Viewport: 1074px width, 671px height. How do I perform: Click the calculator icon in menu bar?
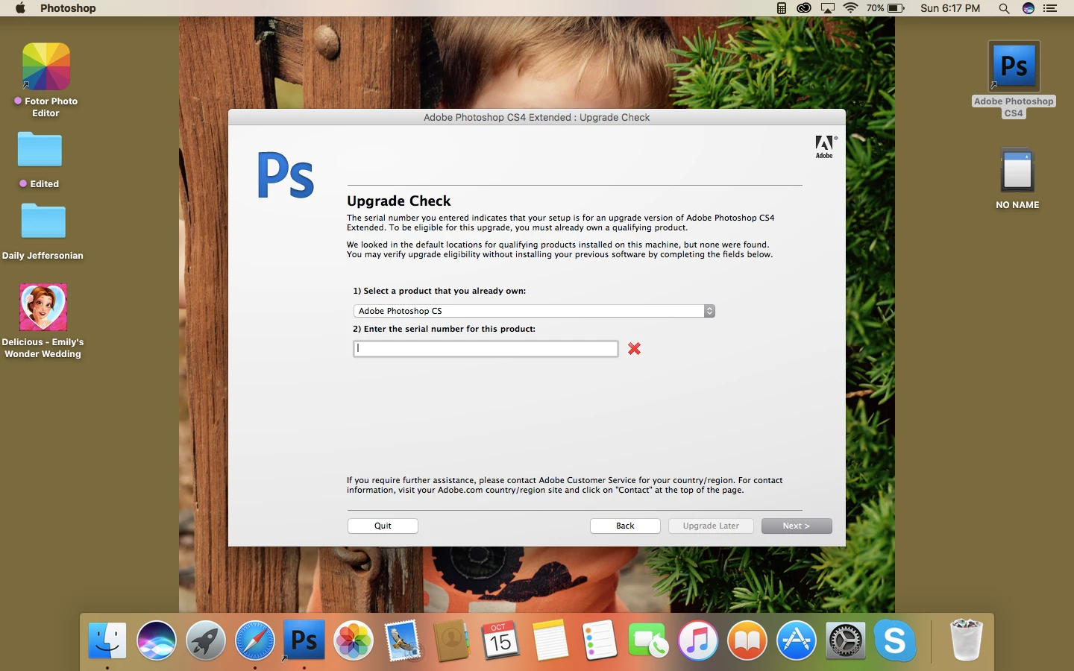coord(782,8)
